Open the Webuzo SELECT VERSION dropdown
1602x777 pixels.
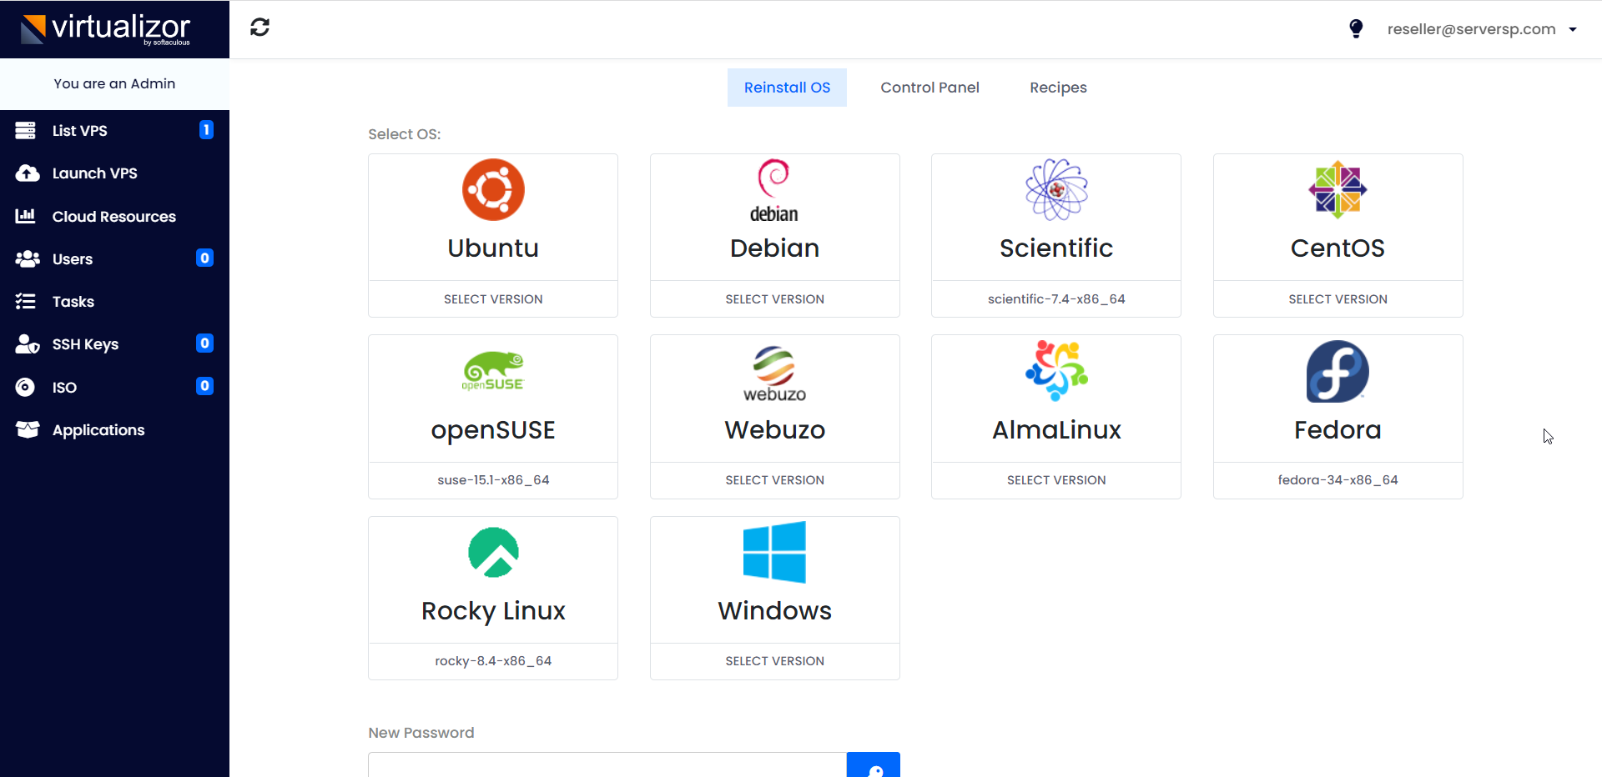774,480
